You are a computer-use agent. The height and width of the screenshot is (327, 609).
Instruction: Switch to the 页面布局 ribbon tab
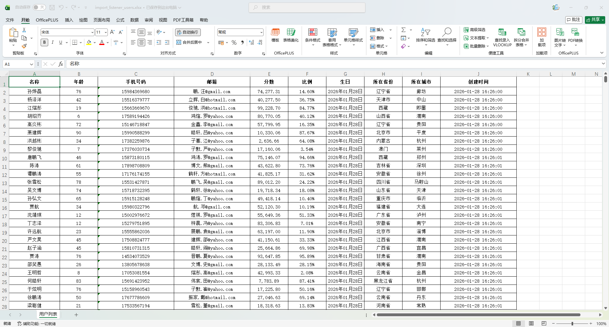point(101,20)
